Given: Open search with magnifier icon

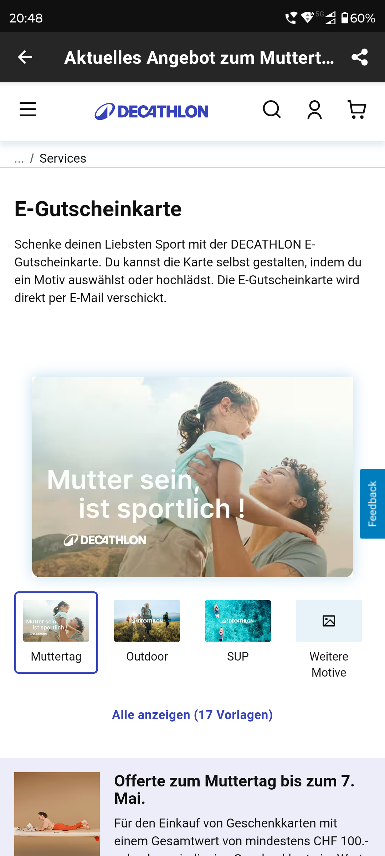Looking at the screenshot, I should [272, 109].
